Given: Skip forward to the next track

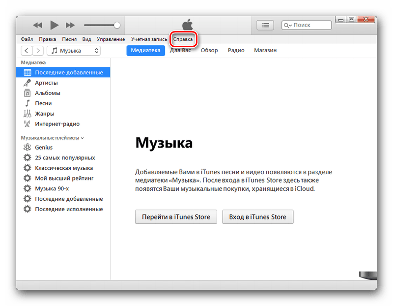Looking at the screenshot, I should [x=70, y=25].
